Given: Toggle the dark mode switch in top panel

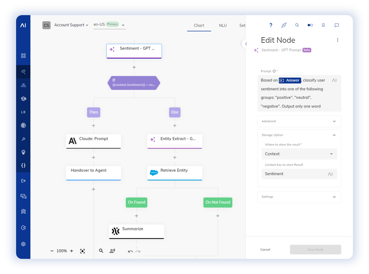Looking at the screenshot, I should [x=310, y=25].
